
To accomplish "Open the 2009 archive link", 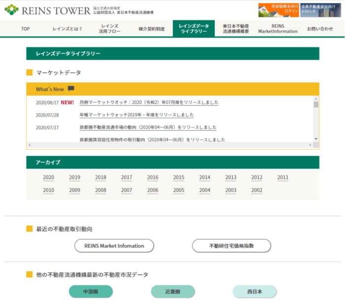I will pos(74,190).
